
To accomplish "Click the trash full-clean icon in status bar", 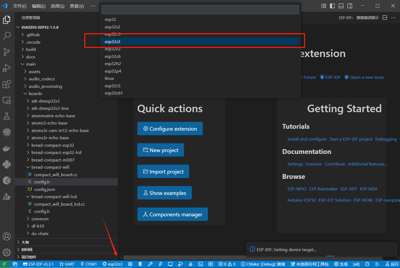I will tap(140, 264).
